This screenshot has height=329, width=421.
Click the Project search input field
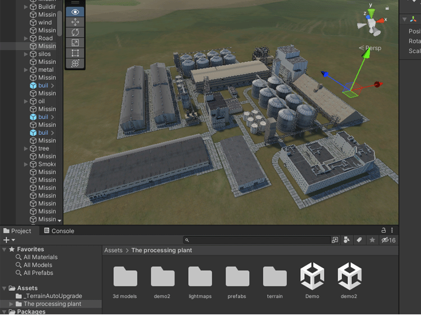pos(258,240)
